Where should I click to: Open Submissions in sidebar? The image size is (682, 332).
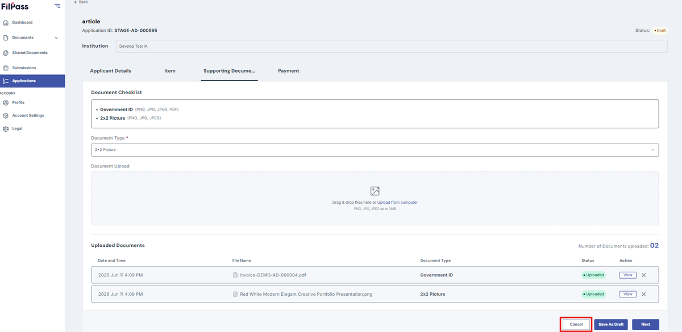coord(24,68)
